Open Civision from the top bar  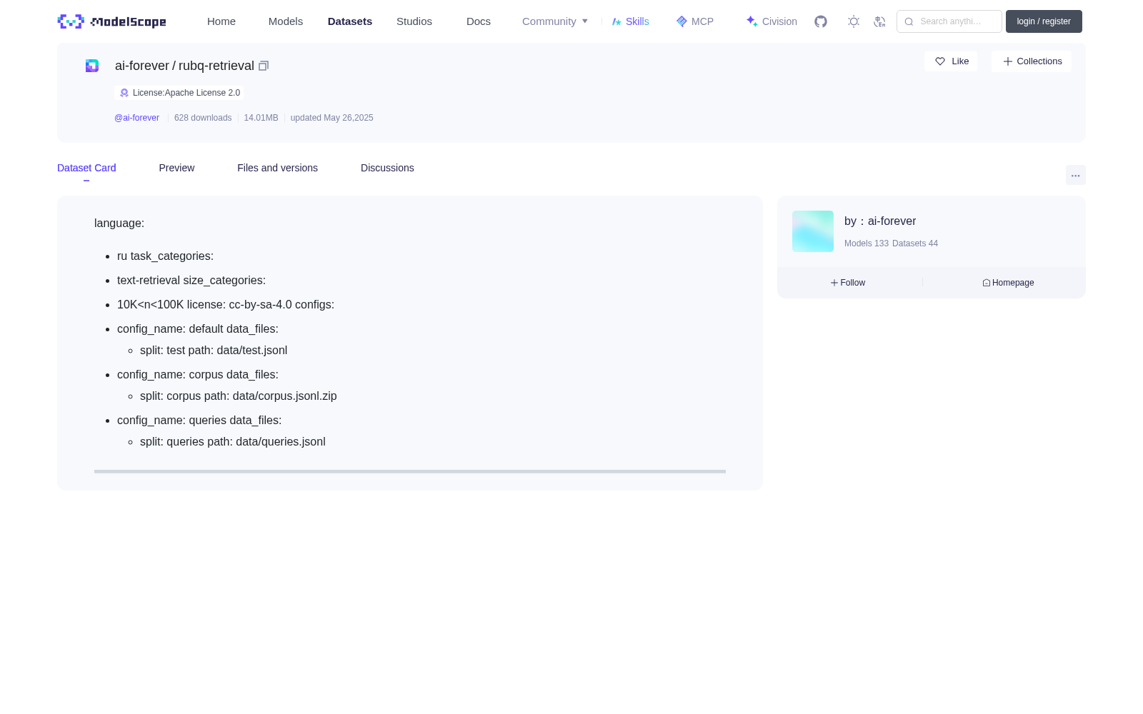[x=772, y=21]
